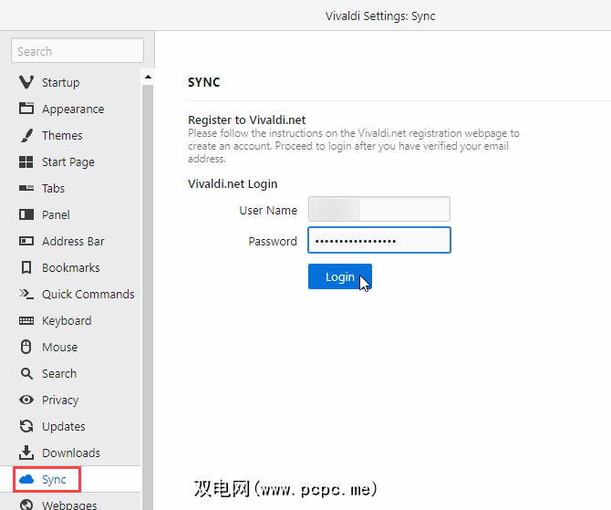Click the Panel icon in sidebar
This screenshot has width=611, height=510.
click(x=26, y=214)
